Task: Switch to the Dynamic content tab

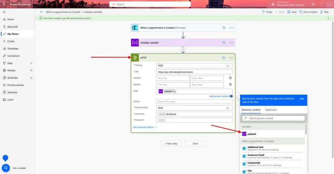Action: click(x=251, y=110)
